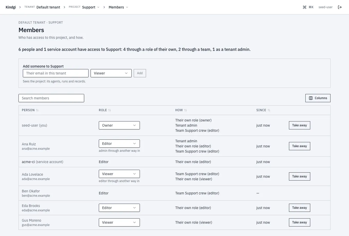Click the 'Add someone to Support' label
The image size is (349, 236).
[x=43, y=66]
